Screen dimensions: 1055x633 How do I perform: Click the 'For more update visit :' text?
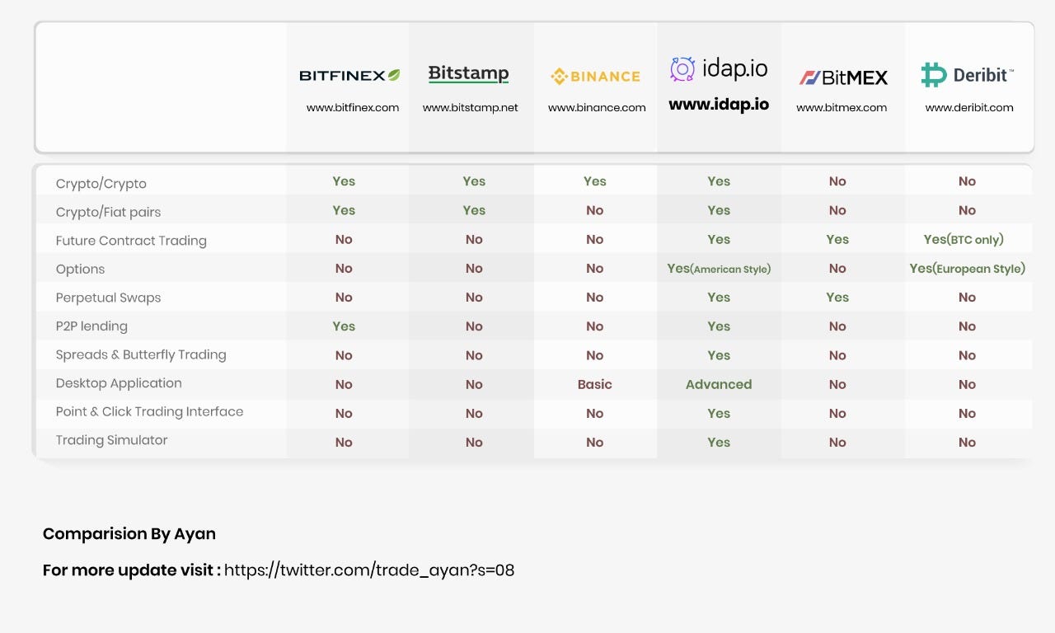[x=132, y=570]
